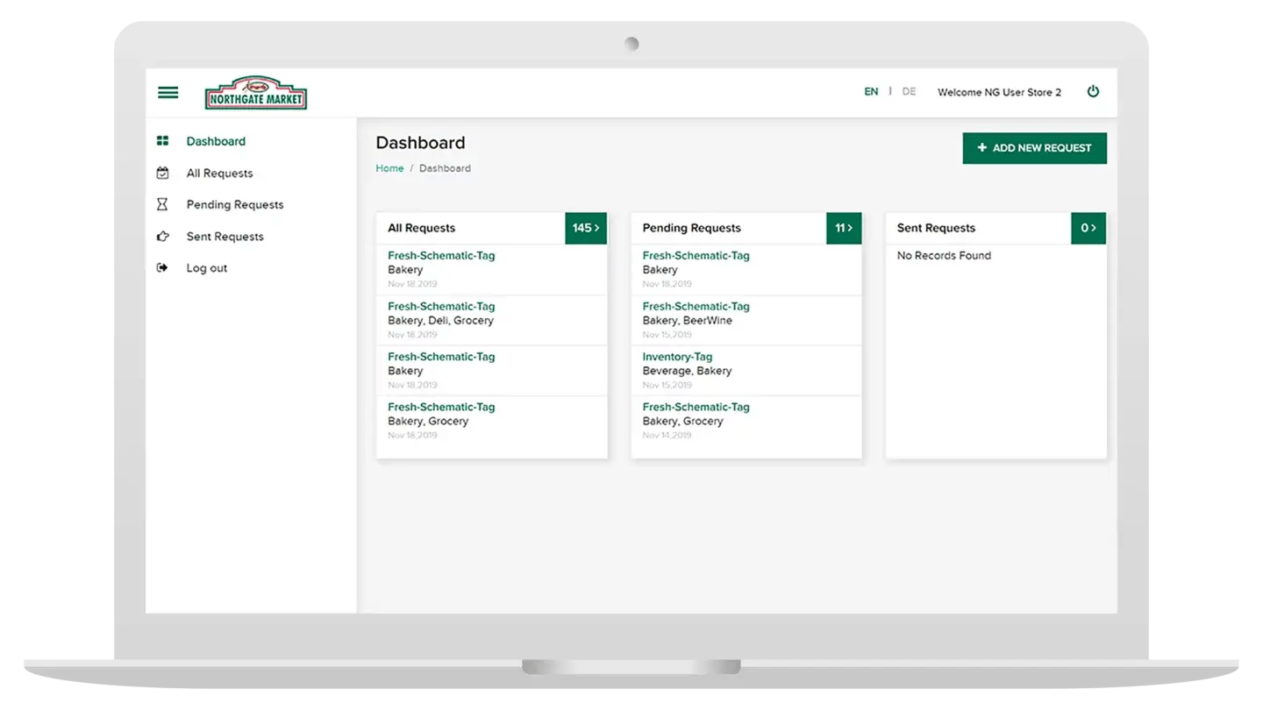Image resolution: width=1263 pixels, height=710 pixels.
Task: Click the hand icon beside Sent Requests
Action: (162, 236)
